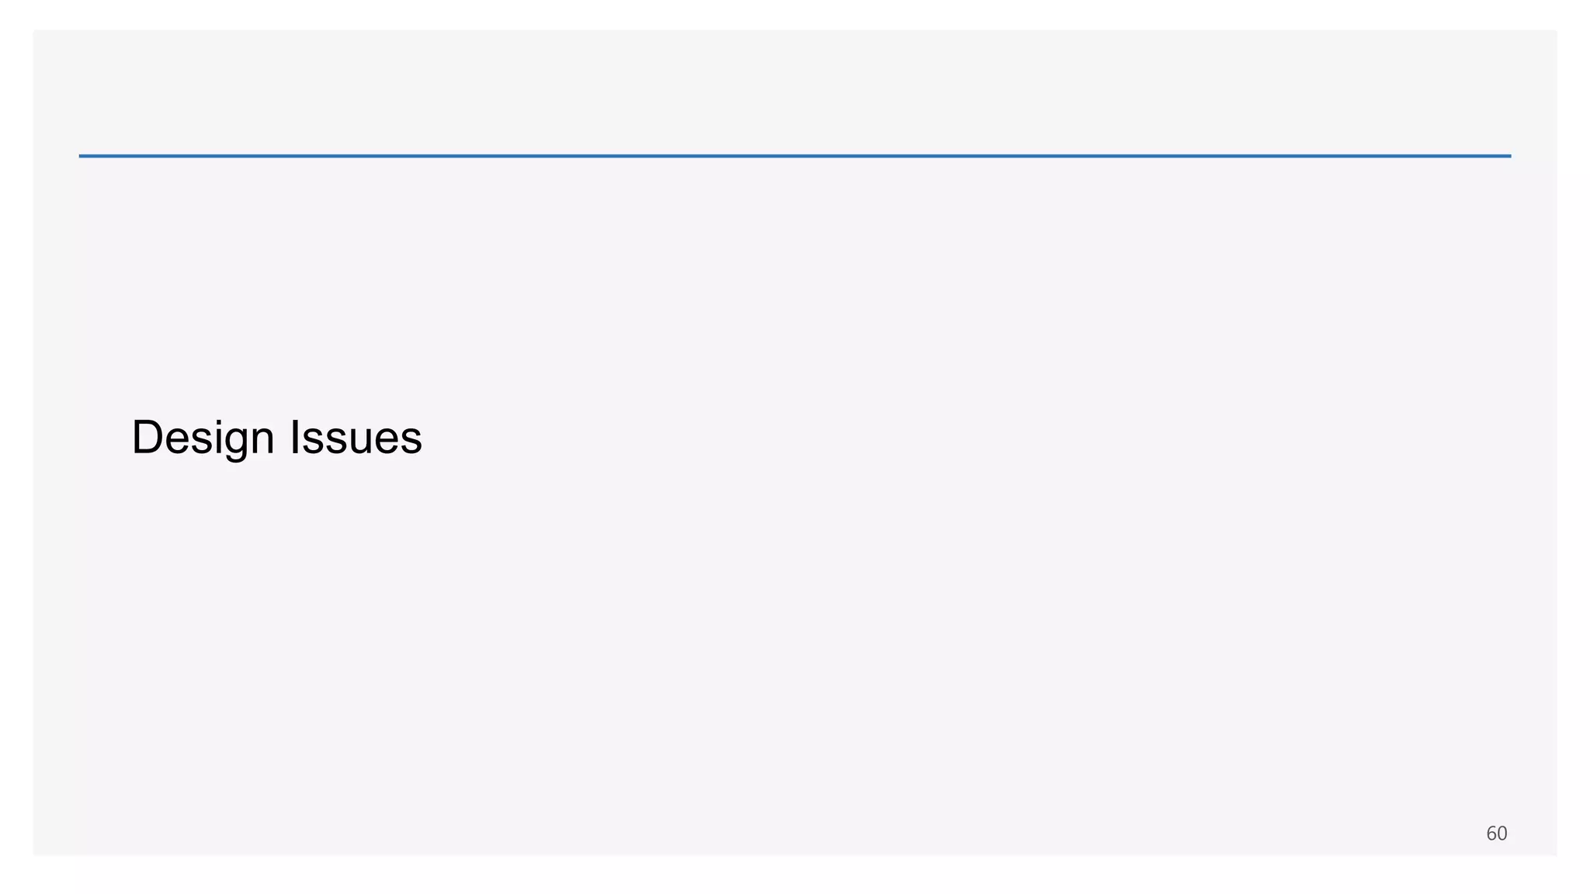
Task: Click the word "Issues" in the title
Action: point(356,438)
